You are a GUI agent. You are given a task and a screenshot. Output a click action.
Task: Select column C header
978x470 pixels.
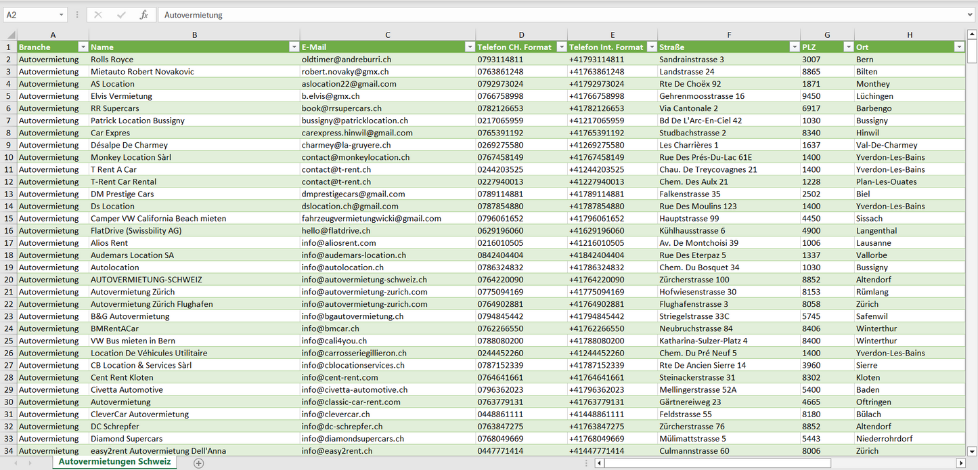click(x=387, y=35)
